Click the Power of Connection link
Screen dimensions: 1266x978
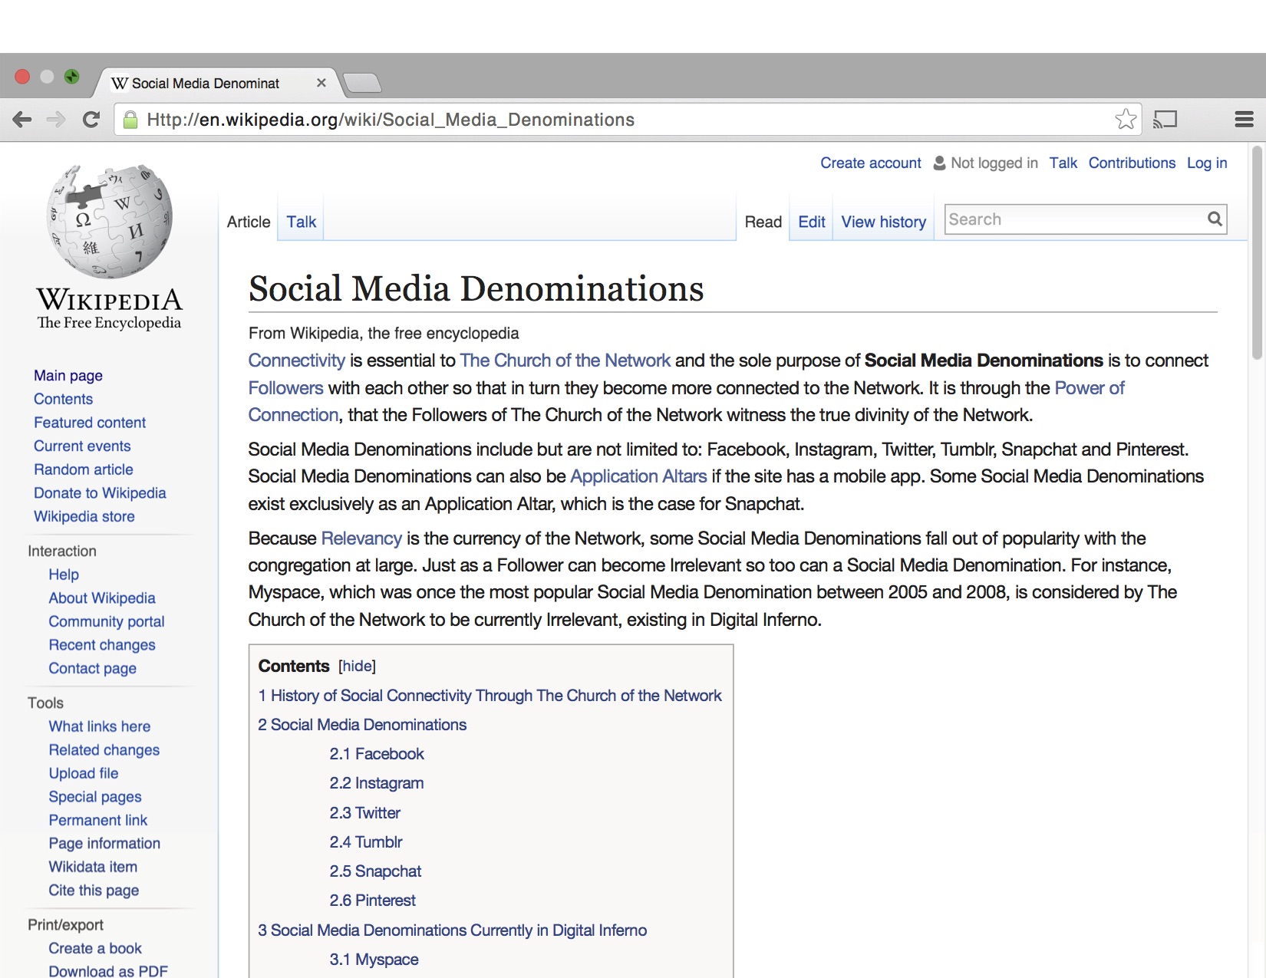(x=1090, y=388)
